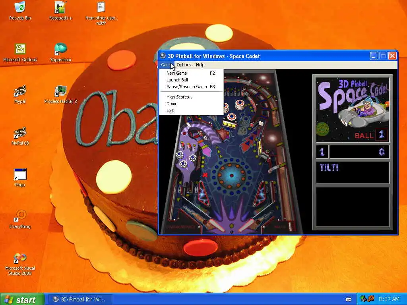The height and width of the screenshot is (305, 407).
Task: Open High Scores… from the menu
Action: point(191,97)
